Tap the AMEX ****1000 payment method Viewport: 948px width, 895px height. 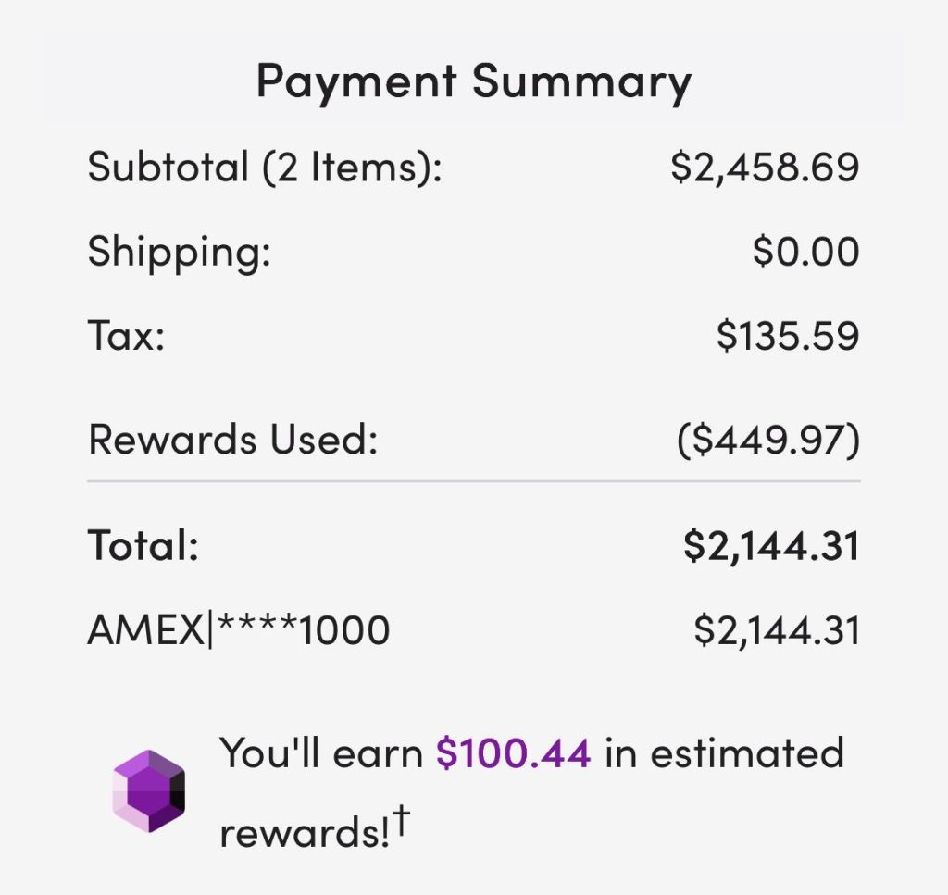coord(238,631)
